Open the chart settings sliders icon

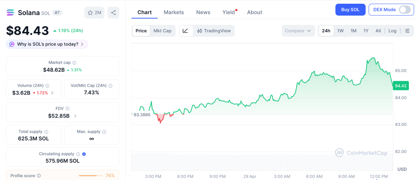(407, 31)
